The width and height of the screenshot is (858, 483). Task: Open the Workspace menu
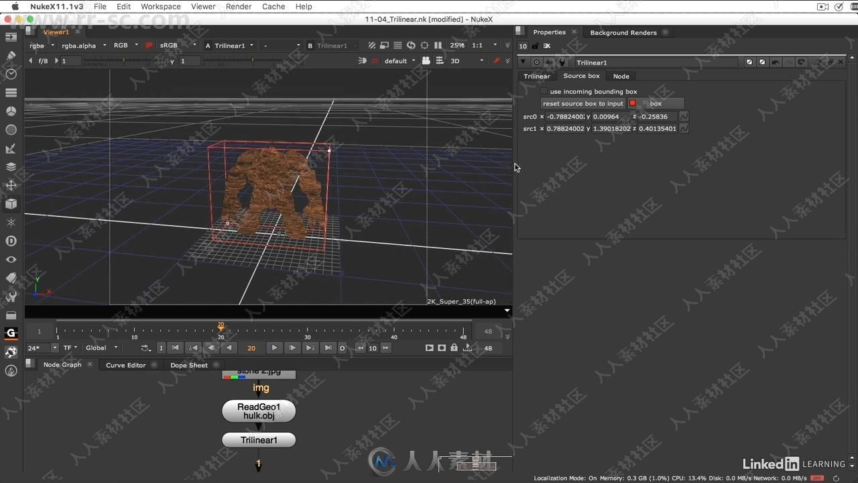(160, 7)
